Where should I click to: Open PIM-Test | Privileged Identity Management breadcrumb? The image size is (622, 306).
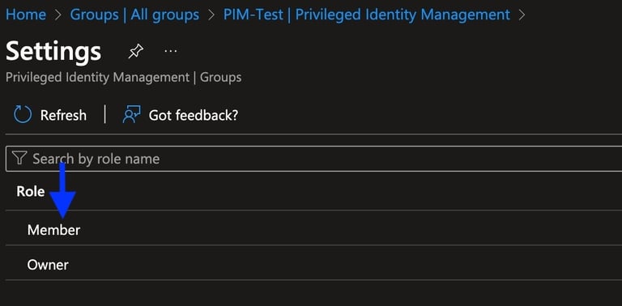[367, 15]
